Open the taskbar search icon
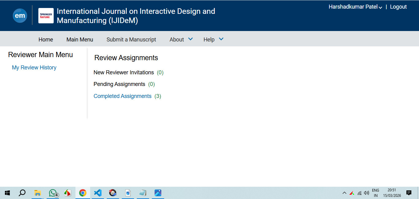The height and width of the screenshot is (199, 419). (22, 193)
